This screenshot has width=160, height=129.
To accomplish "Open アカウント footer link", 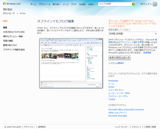I will 136,127.
